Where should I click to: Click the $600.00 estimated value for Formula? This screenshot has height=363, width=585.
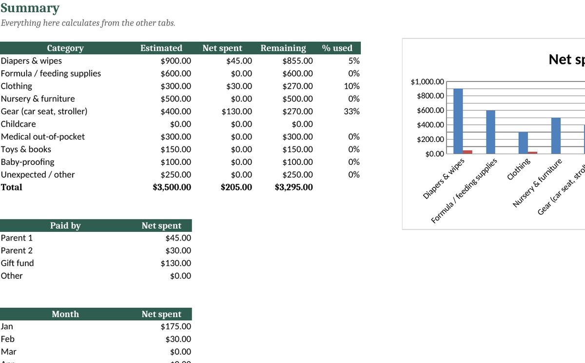[x=176, y=74]
